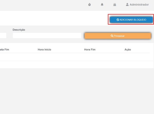Sort by the Hora Fim column header
154x114 pixels.
[x=90, y=50]
